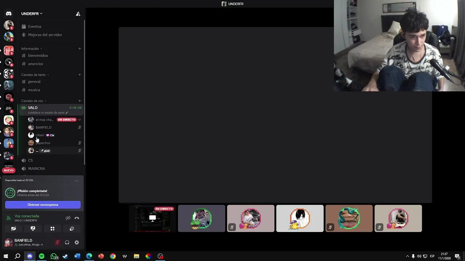Click the pencil icon next to channel status
Screen dimensions: 465x261
(x=66, y=113)
